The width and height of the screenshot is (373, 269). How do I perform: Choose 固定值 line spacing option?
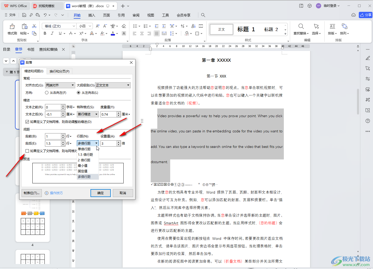(x=88, y=171)
